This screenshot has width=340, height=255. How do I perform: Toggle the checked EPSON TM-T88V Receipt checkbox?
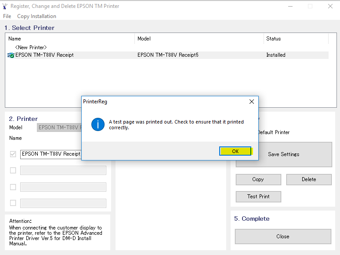pyautogui.click(x=13, y=154)
